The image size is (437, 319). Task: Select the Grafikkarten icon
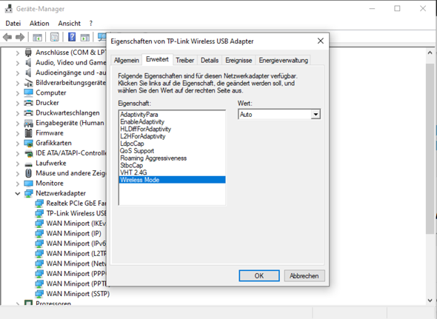point(28,143)
